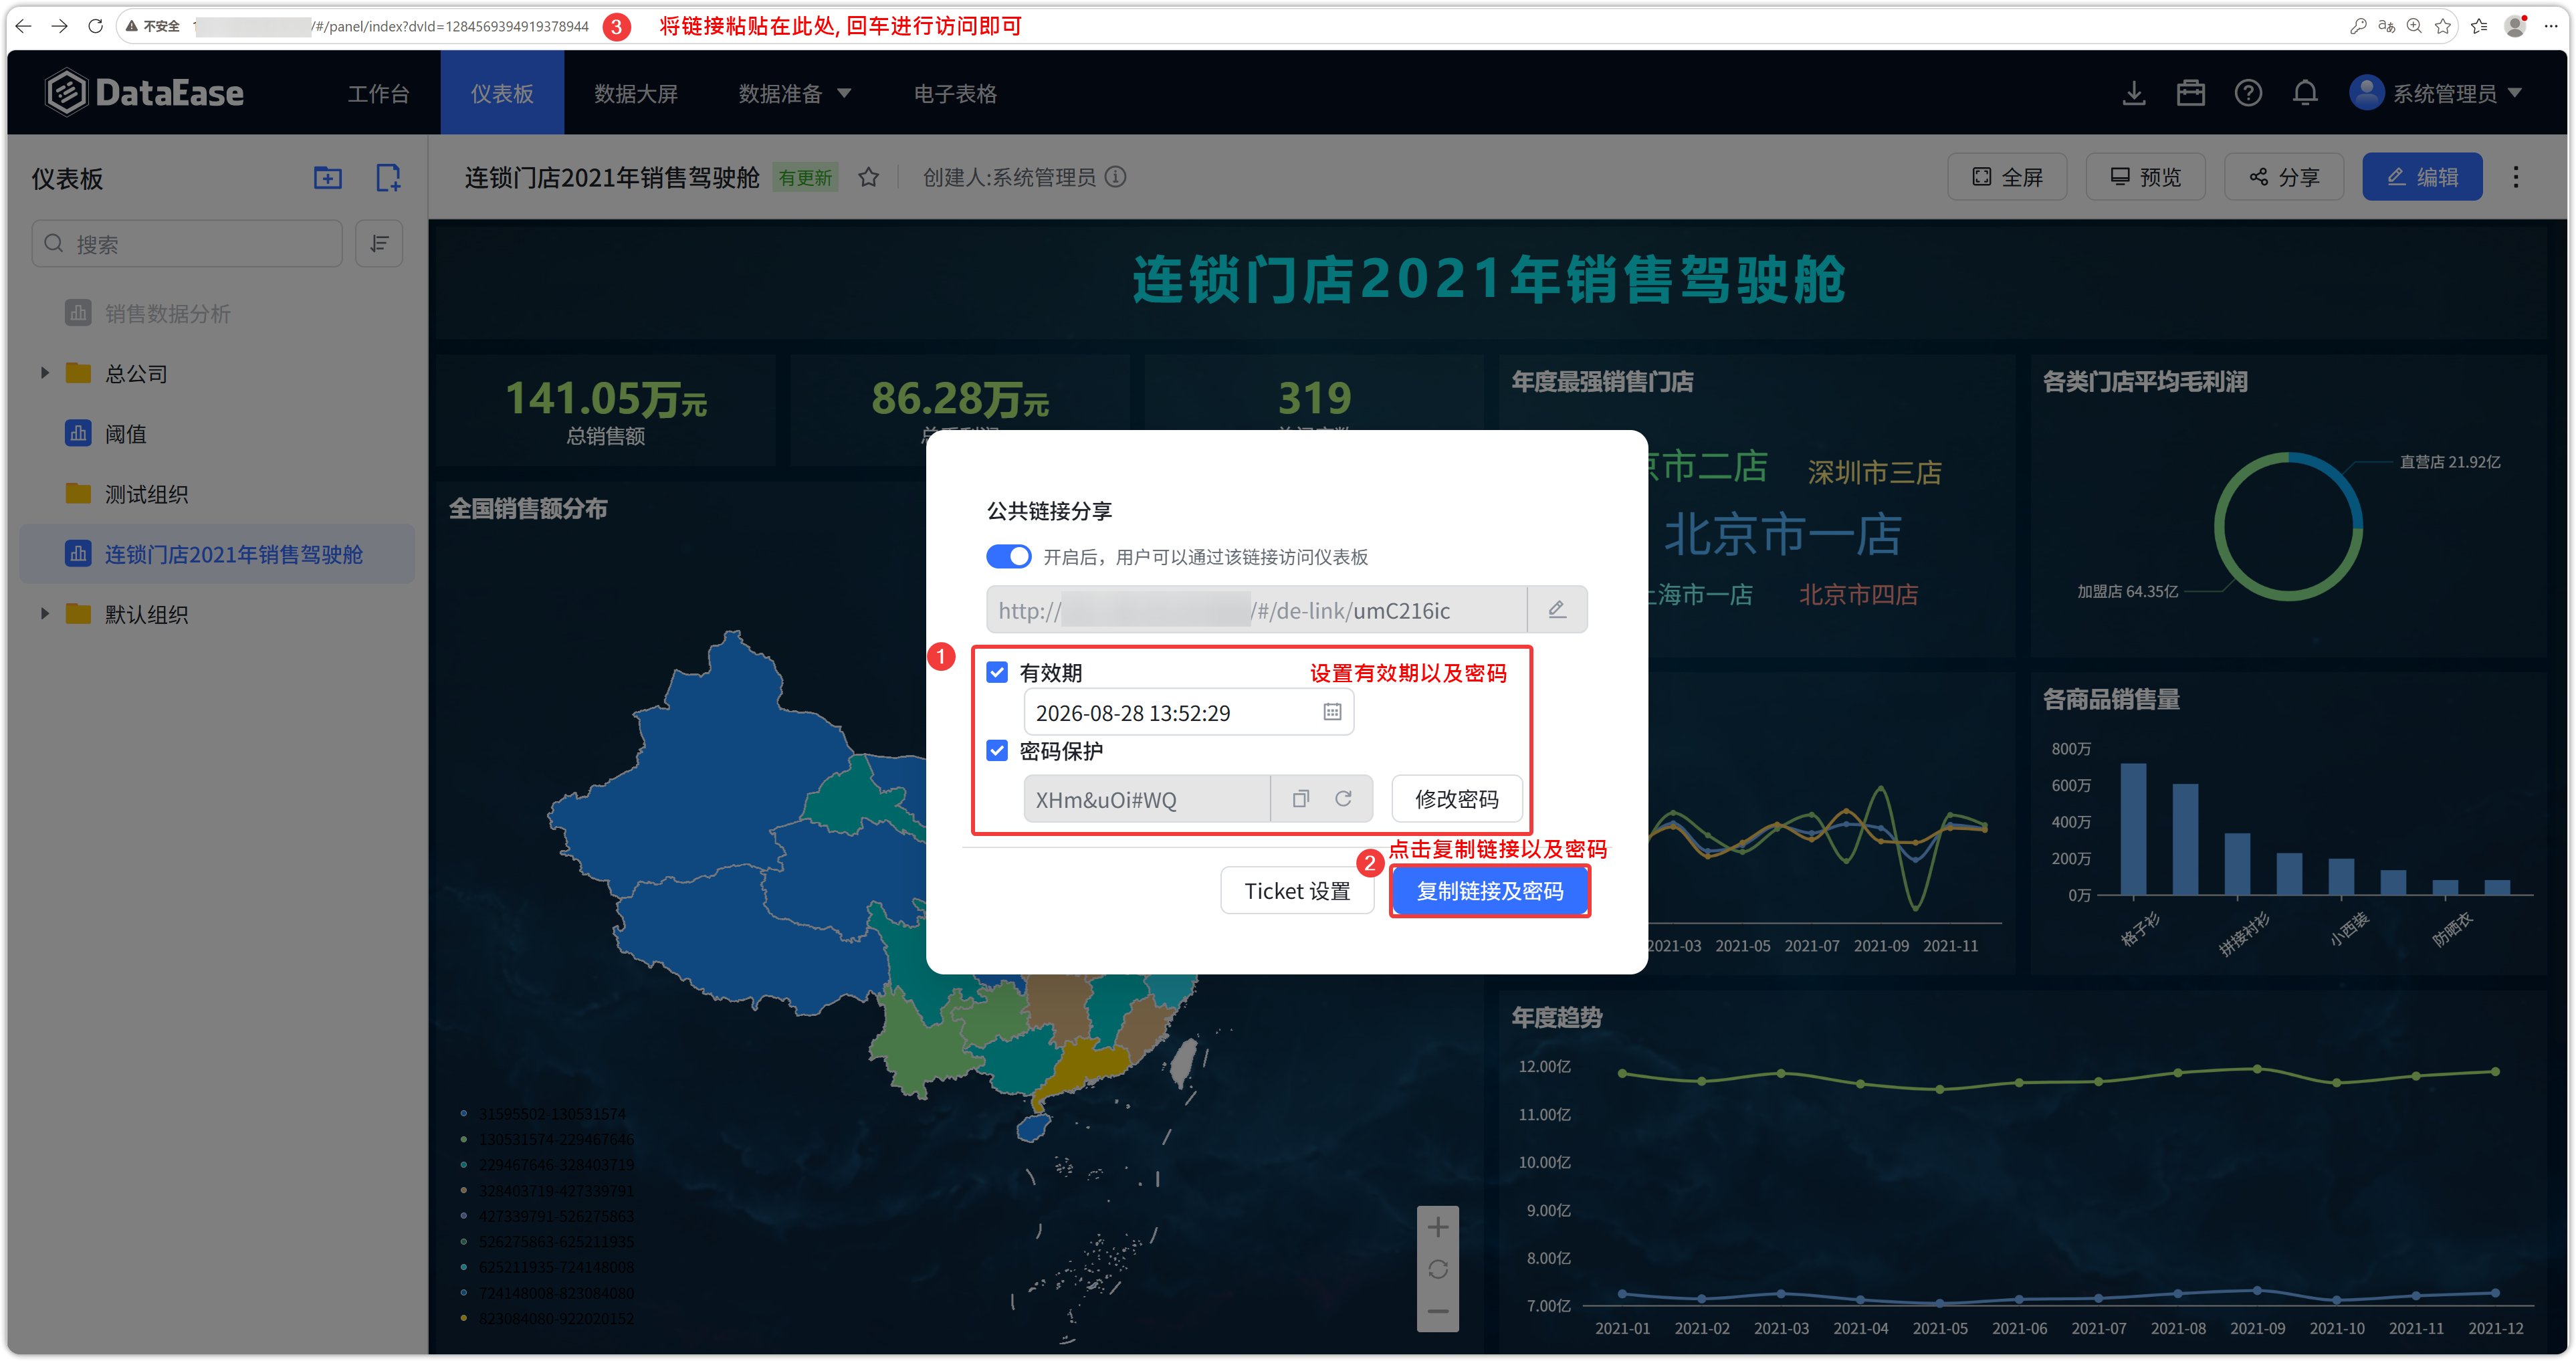
Task: Uncheck the 有效期 checkbox
Action: point(997,672)
